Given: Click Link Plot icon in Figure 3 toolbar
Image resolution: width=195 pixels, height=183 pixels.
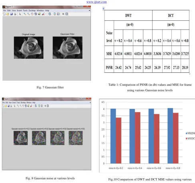Looking at the screenshot, I should pyautogui.click(x=50, y=14).
